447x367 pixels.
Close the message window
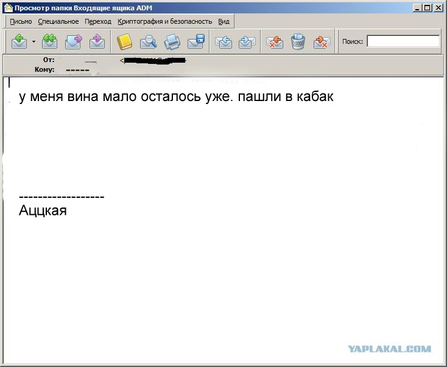point(438,8)
